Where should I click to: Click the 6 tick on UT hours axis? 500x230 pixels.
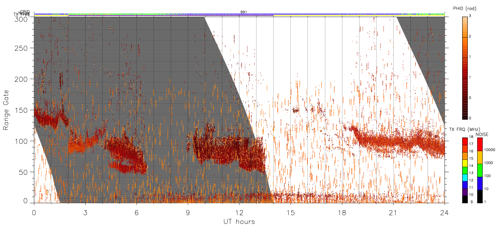coord(136,212)
